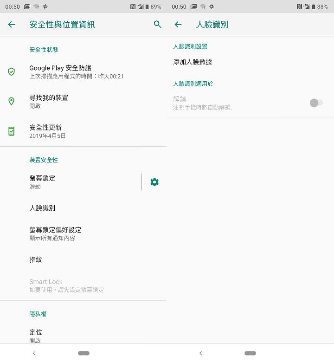Tap the Google Play 安全防護 shield icon
The width and height of the screenshot is (334, 363).
click(11, 72)
